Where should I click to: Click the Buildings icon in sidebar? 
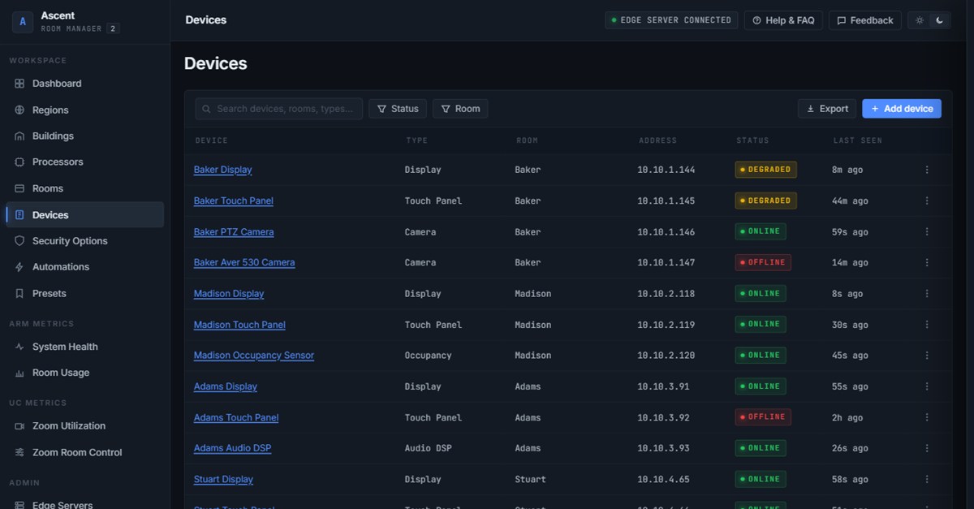(19, 136)
